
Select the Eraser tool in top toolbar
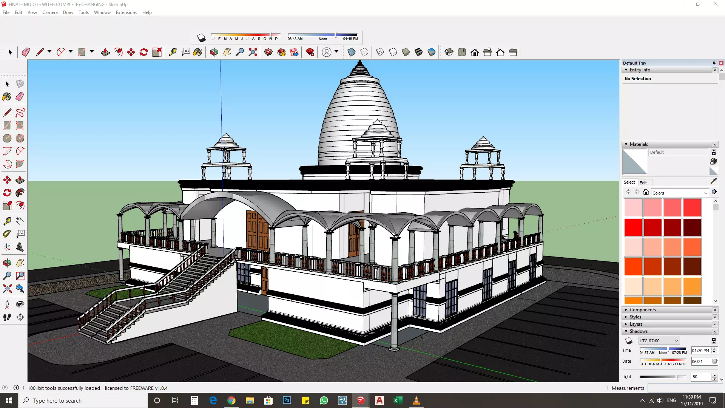pyautogui.click(x=26, y=52)
